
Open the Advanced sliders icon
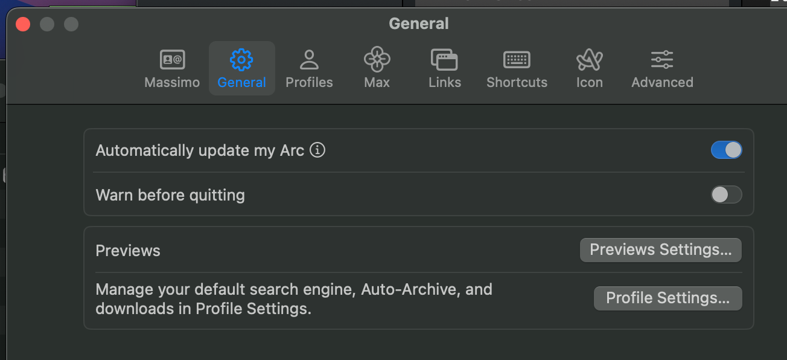(x=662, y=59)
